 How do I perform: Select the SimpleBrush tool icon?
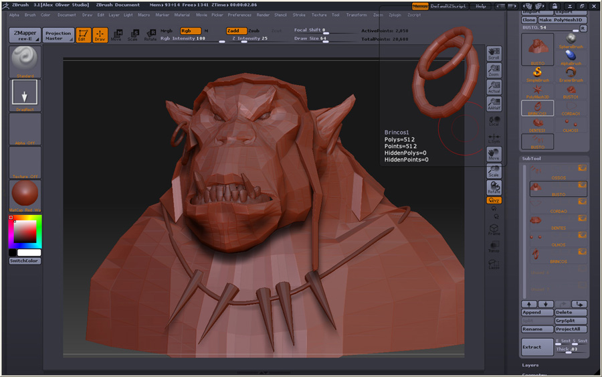point(537,73)
